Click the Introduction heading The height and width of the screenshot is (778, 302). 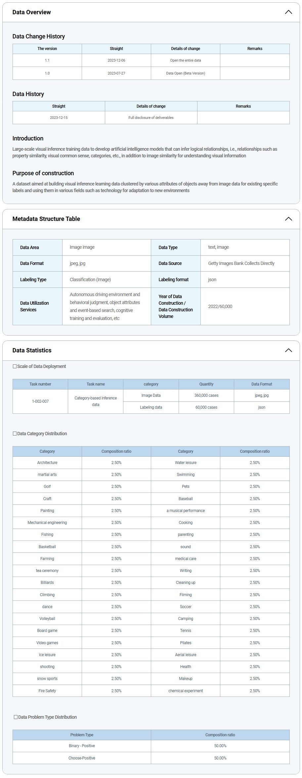(x=28, y=138)
